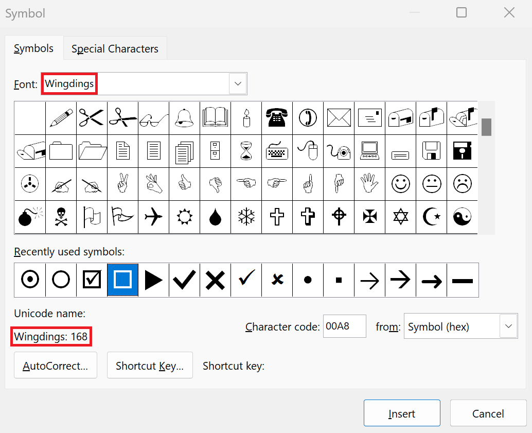Cancel the Symbol dialog
This screenshot has width=532, height=433.
[488, 413]
